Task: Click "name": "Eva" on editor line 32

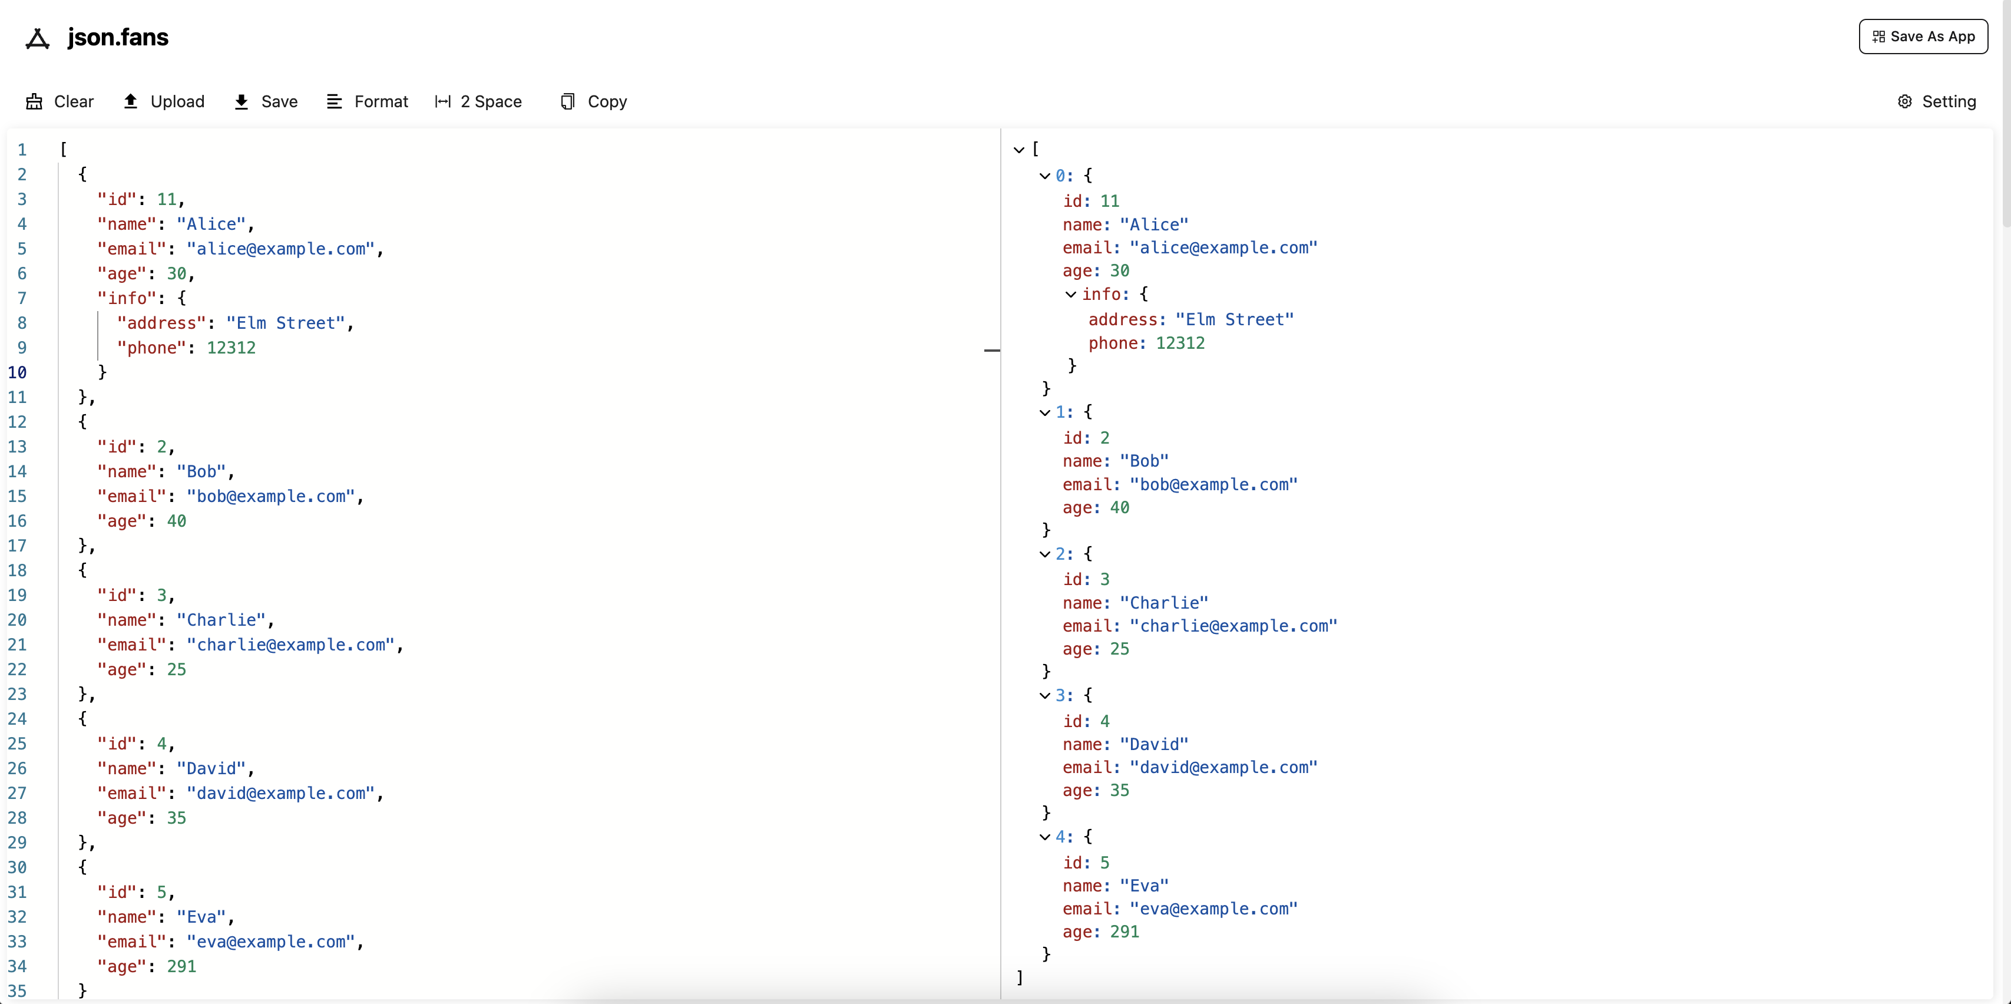Action: pyautogui.click(x=161, y=917)
